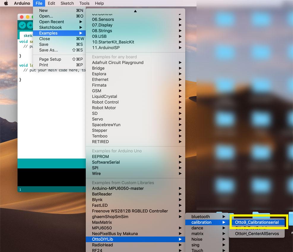Open the Wire examples submenu
Viewport: 293px width, 252px height.
point(135,173)
